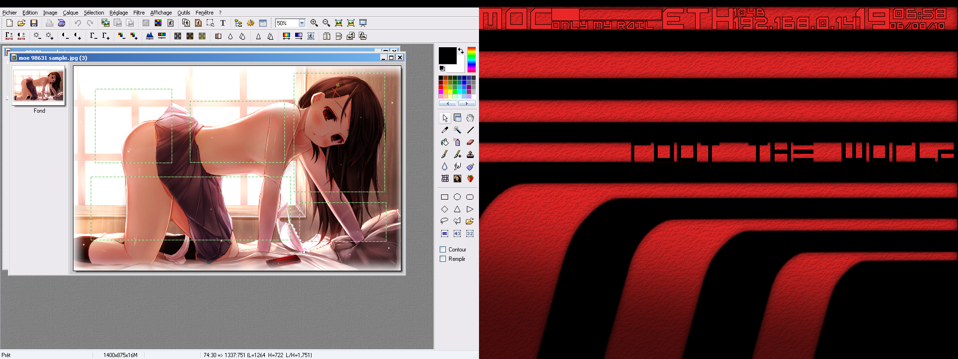This screenshot has height=359, width=958.
Task: Select the Fond layer thumbnail
Action: (38, 86)
